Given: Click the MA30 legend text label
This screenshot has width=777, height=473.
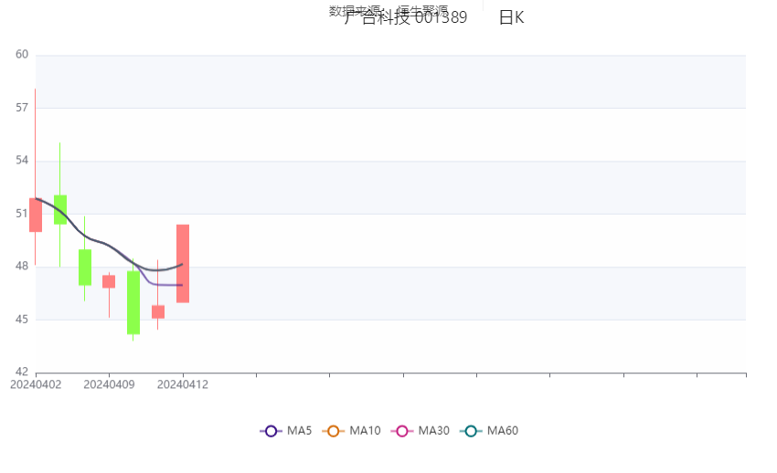Looking at the screenshot, I should pyautogui.click(x=433, y=431).
